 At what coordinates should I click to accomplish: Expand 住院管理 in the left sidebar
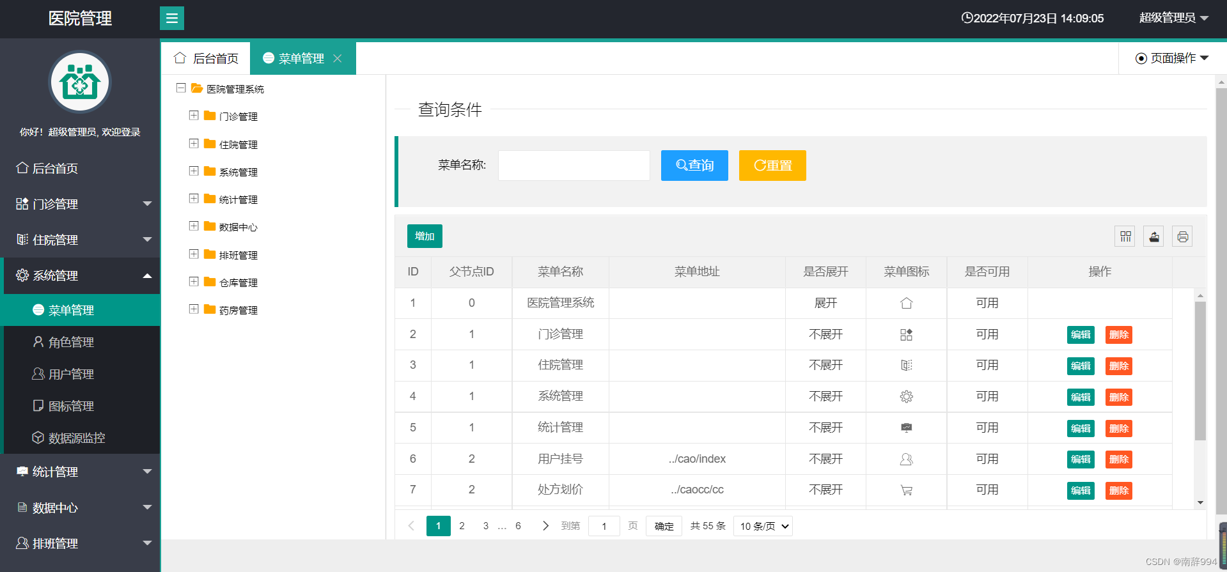[80, 240]
